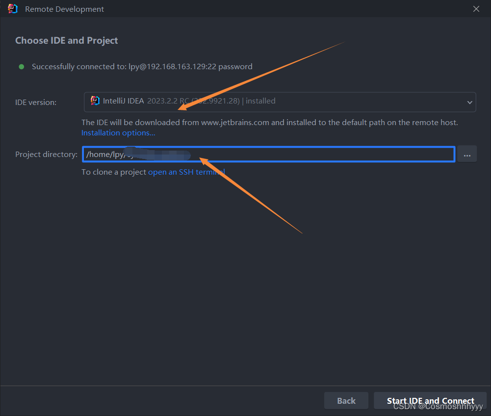Start IDE and Connect

430,401
